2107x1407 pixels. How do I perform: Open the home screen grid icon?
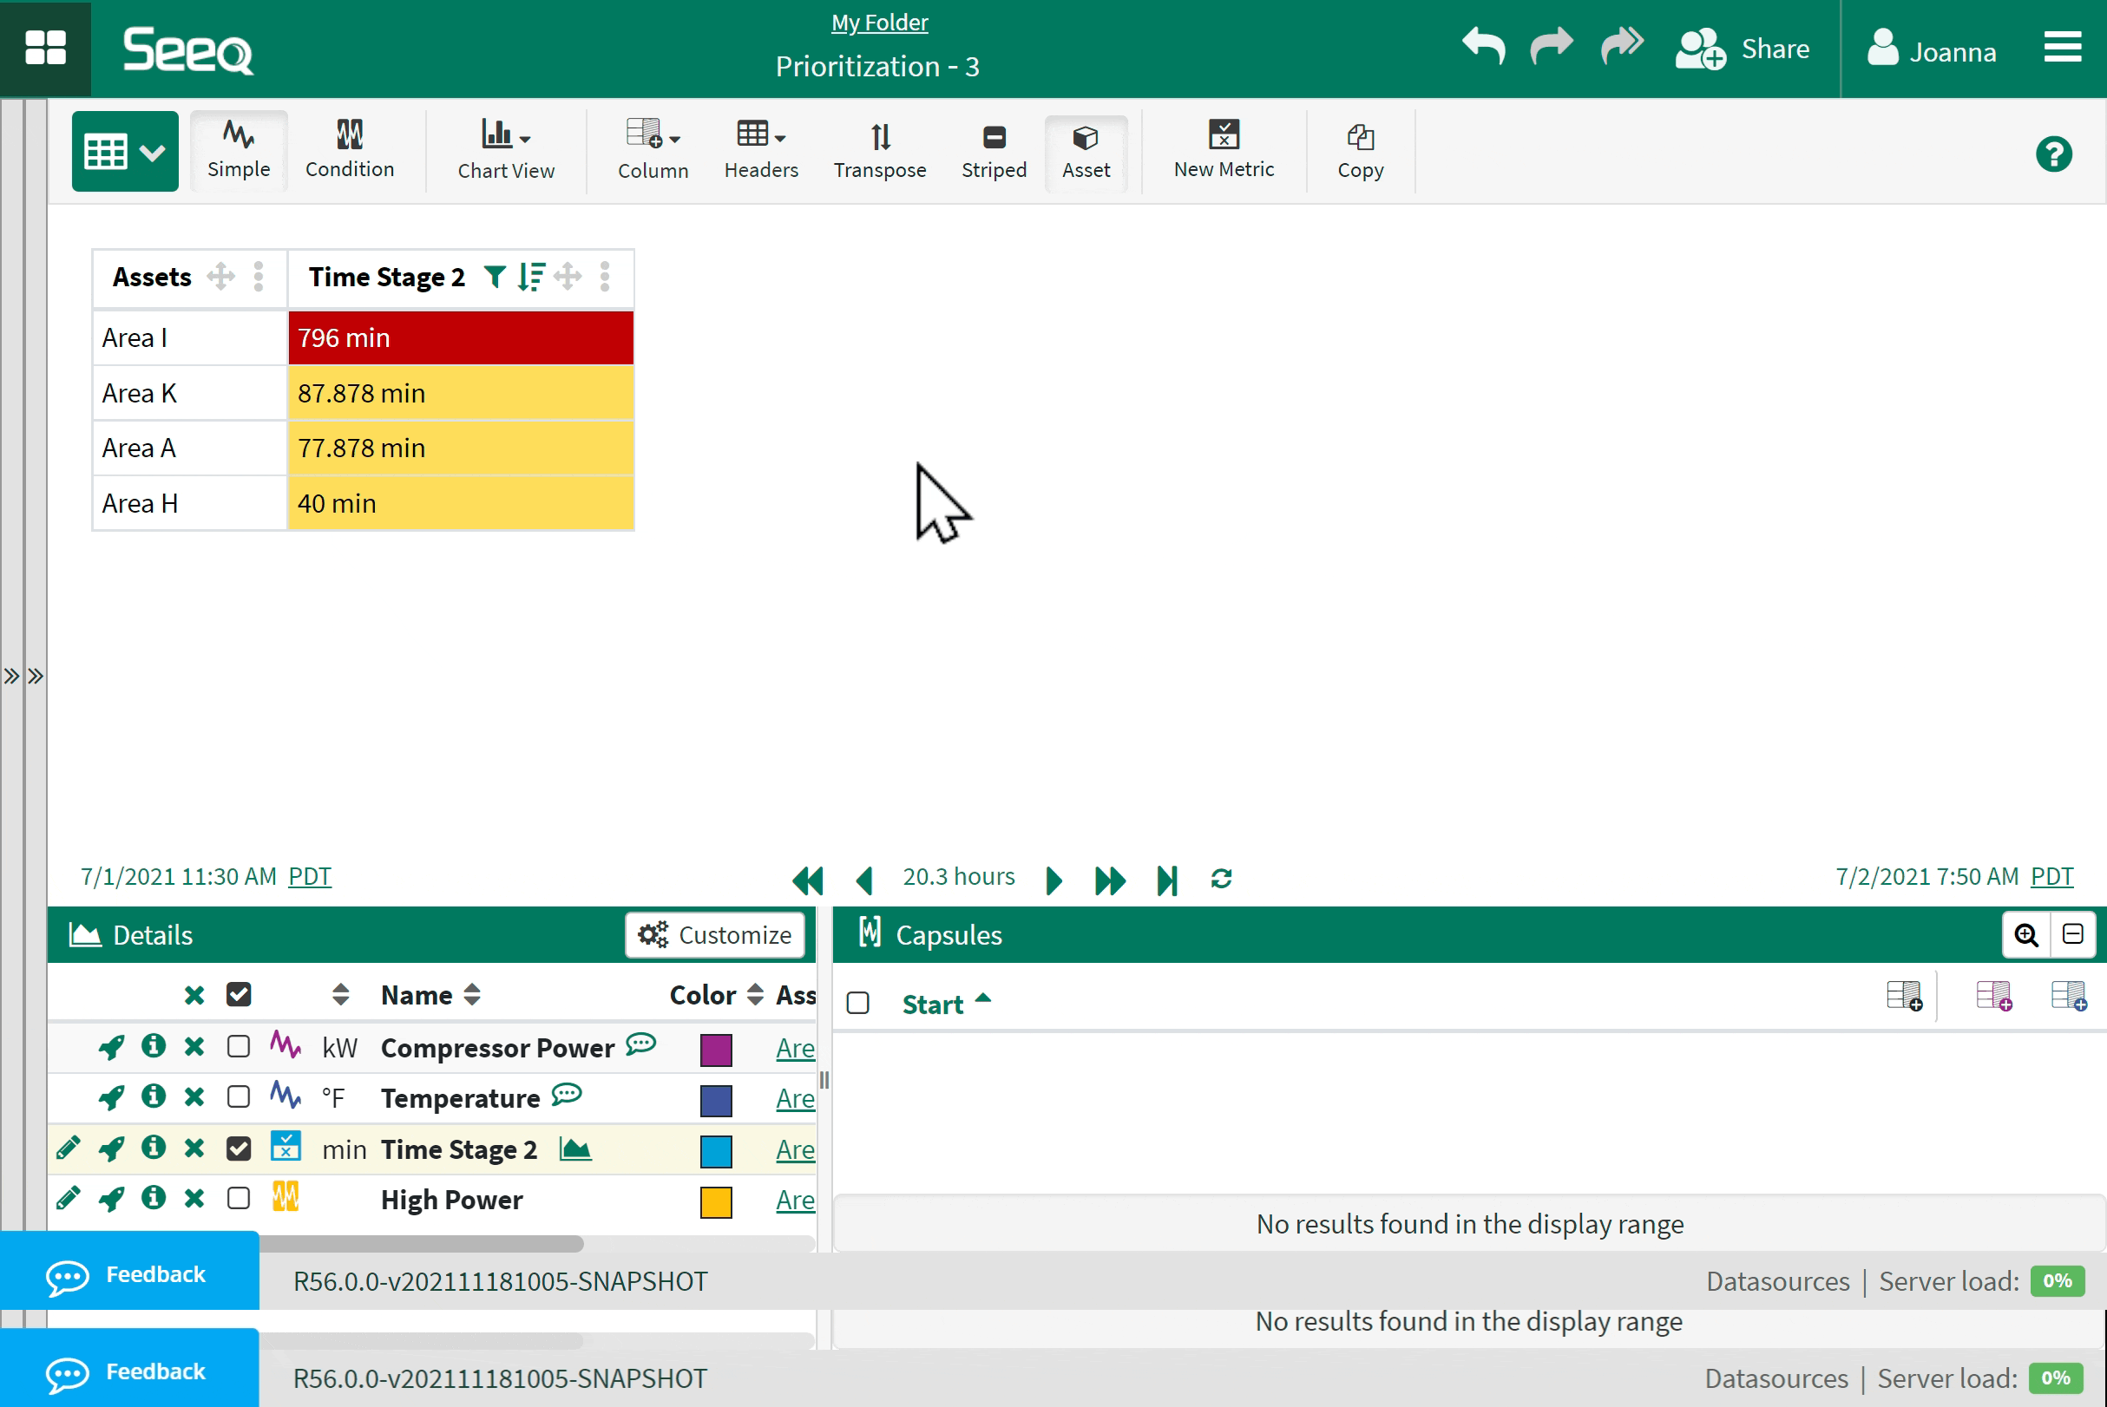45,48
